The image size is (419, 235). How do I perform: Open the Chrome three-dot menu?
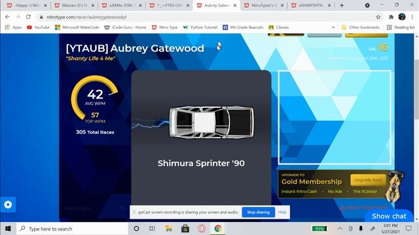pos(412,17)
